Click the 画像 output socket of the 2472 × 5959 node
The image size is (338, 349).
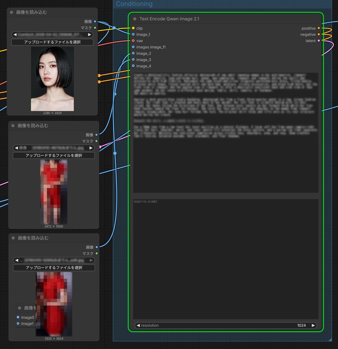point(96,135)
